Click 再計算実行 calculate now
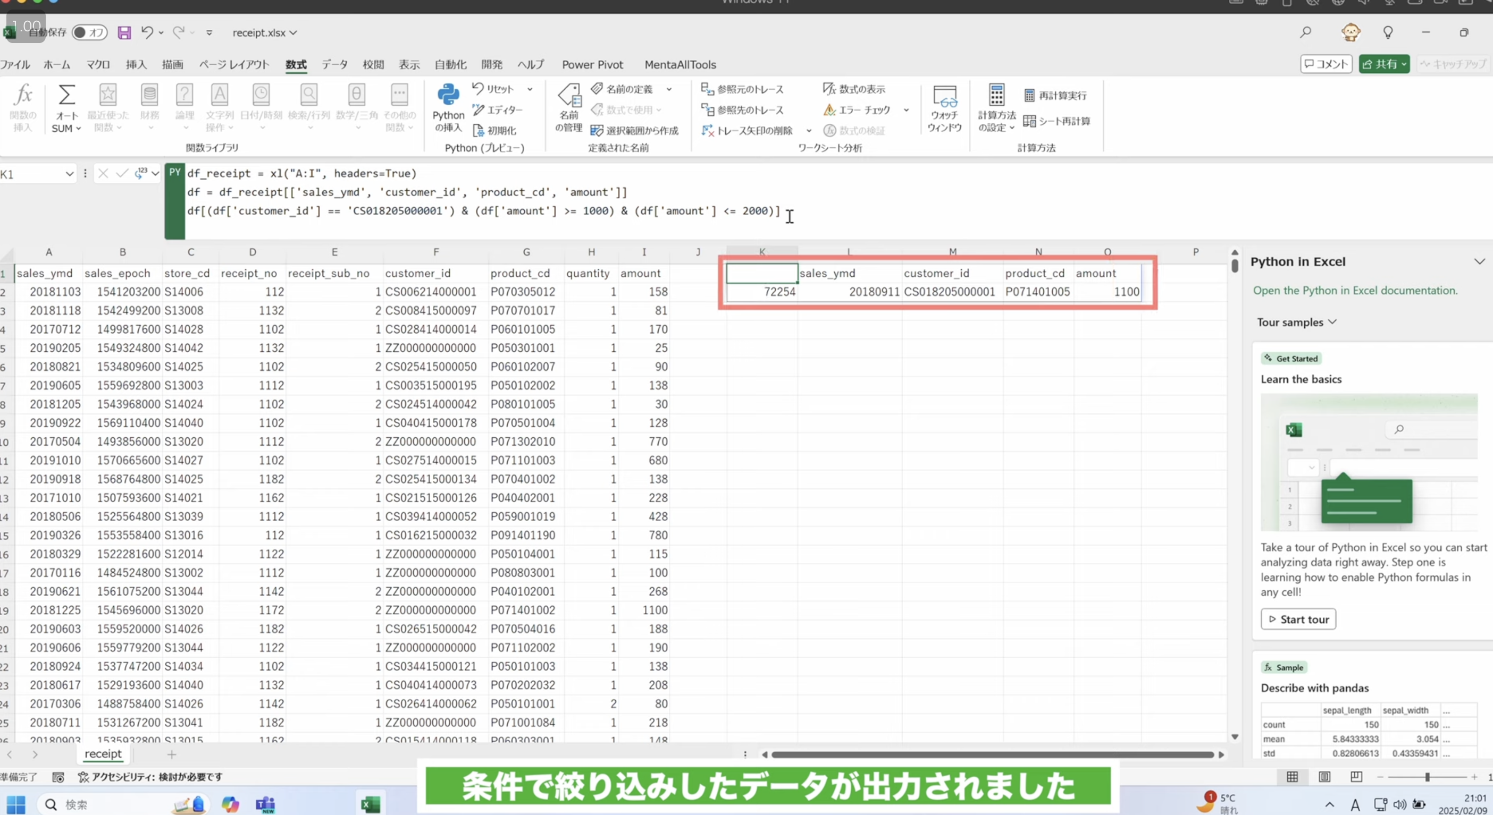The width and height of the screenshot is (1493, 815). click(x=1055, y=96)
